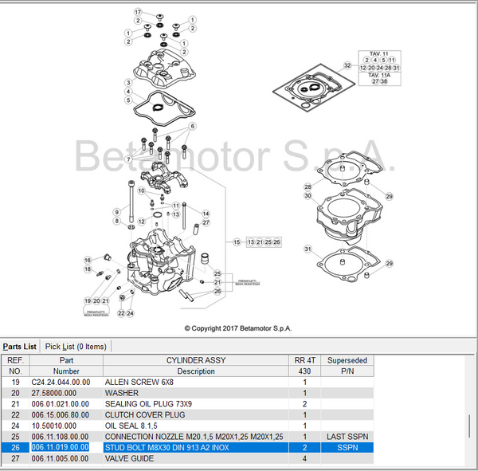Image resolution: width=478 pixels, height=471 pixels.
Task: Click callout 3 beside the valve cover
Action: tap(128, 82)
